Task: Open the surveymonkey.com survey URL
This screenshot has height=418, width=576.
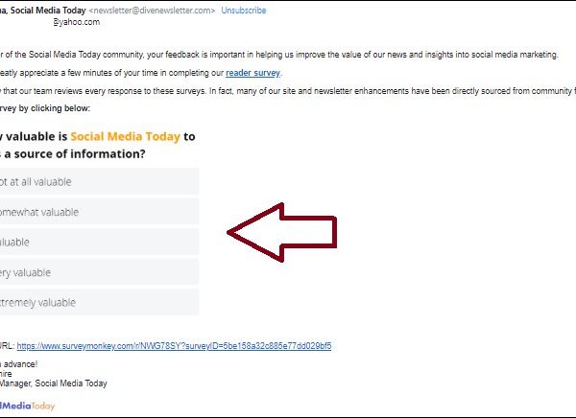Action: [174, 345]
